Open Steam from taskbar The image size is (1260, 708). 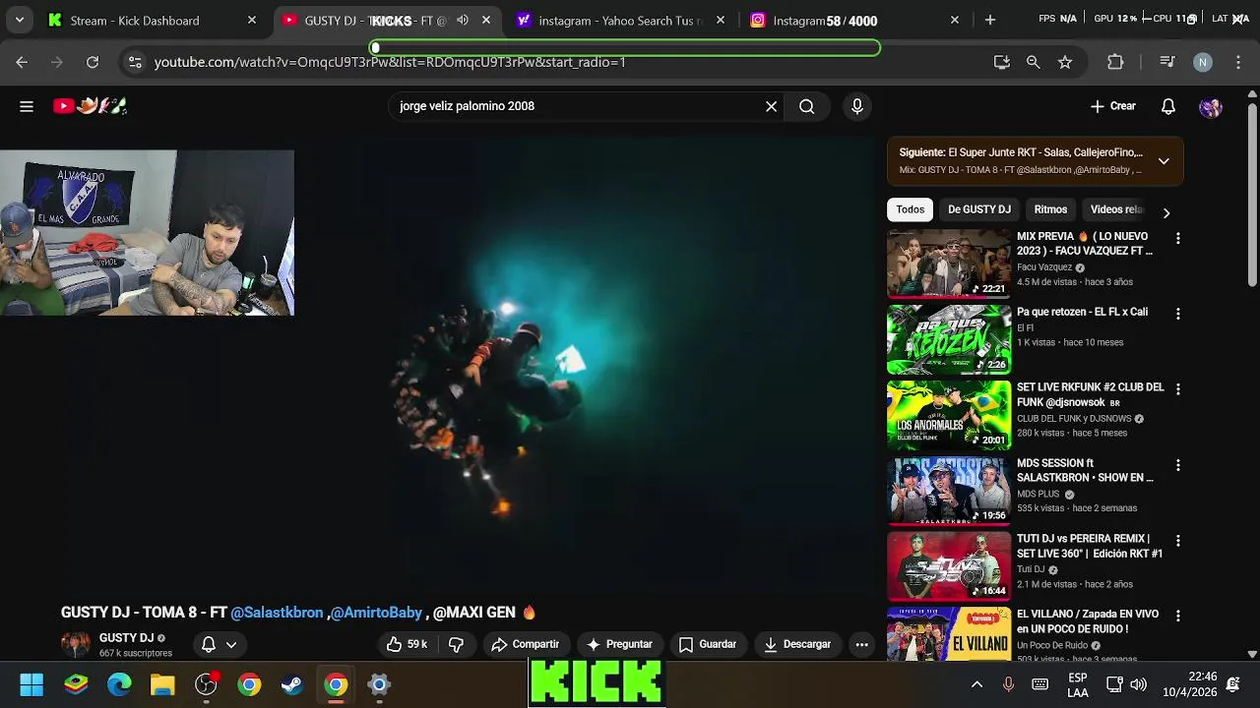click(x=292, y=684)
